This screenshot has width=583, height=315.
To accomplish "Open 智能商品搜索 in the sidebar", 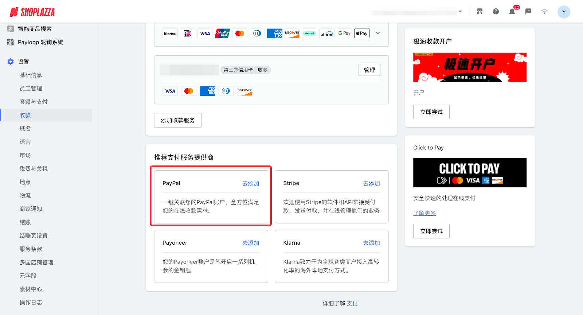I will click(35, 29).
